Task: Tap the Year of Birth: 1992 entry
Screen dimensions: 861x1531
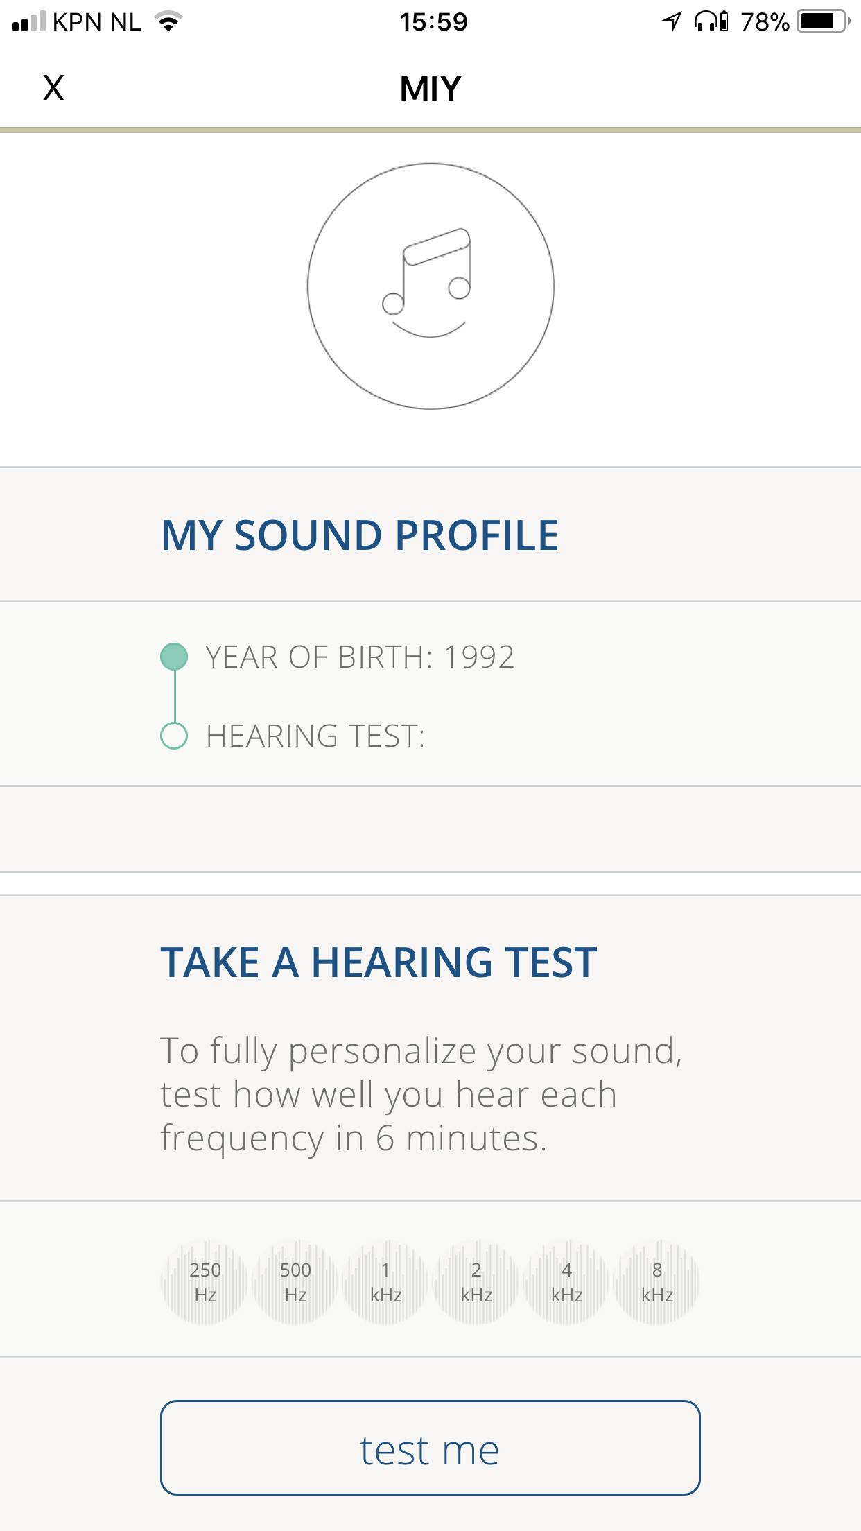Action: 360,657
